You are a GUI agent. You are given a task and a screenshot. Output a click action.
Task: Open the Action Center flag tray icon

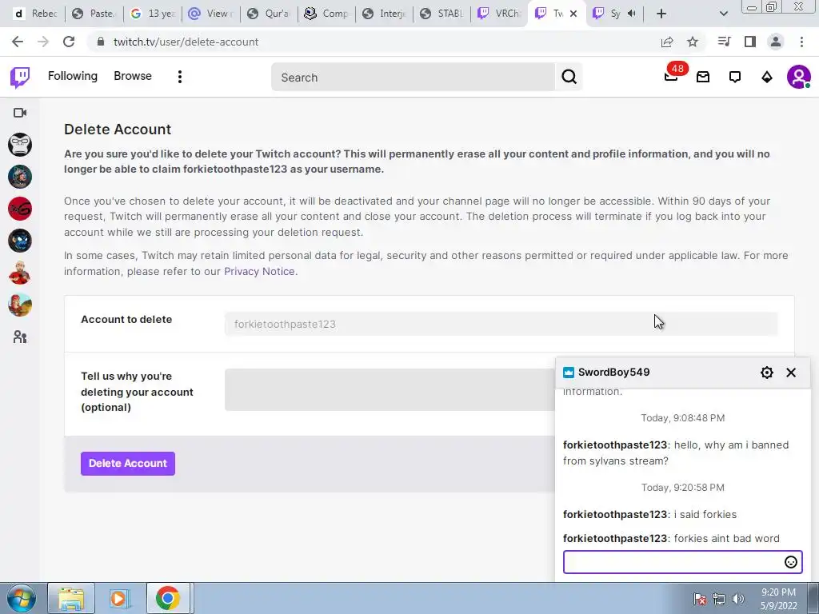699,599
